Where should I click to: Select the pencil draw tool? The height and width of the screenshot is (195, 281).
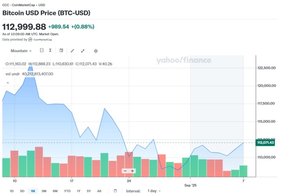(72, 51)
